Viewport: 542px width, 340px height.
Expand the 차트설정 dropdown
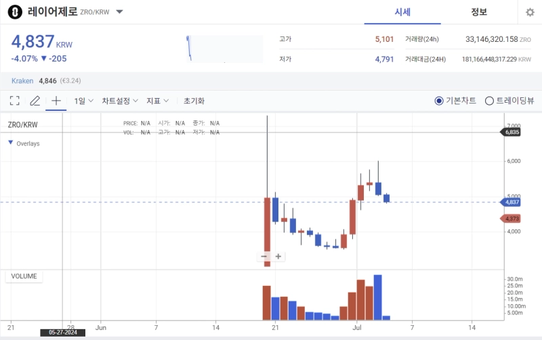120,101
